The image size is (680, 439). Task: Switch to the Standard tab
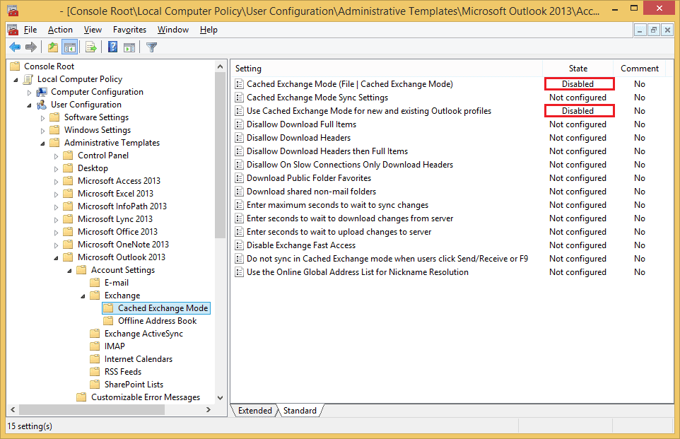click(x=300, y=410)
